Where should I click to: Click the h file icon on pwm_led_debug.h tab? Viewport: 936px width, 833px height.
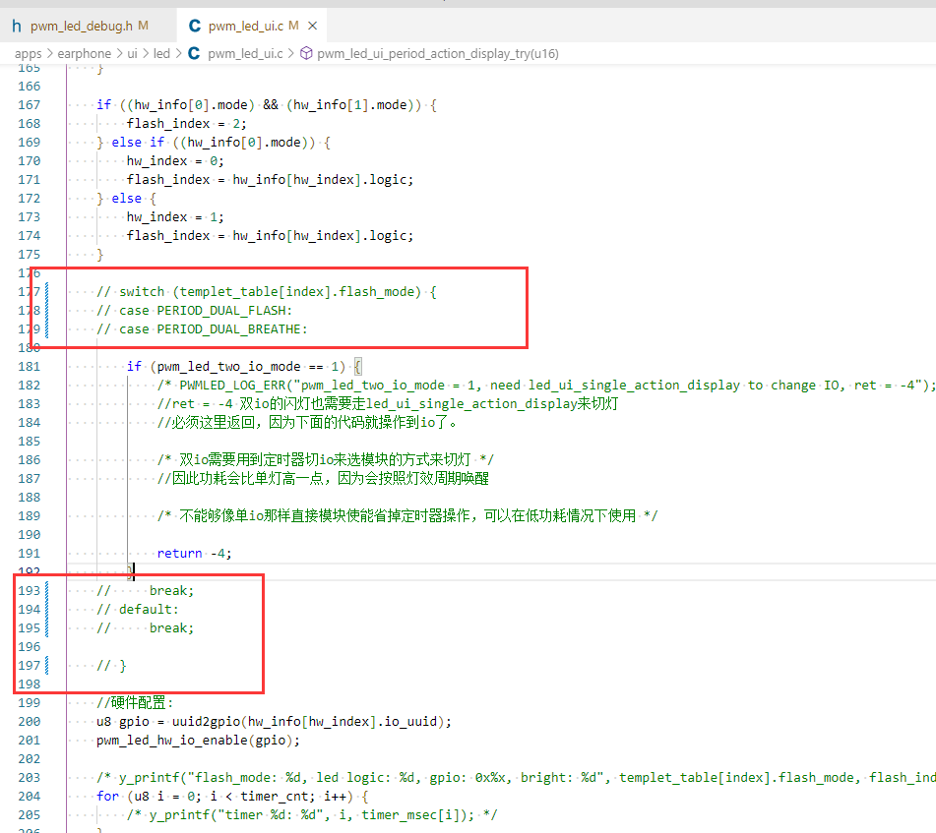pyautogui.click(x=17, y=26)
